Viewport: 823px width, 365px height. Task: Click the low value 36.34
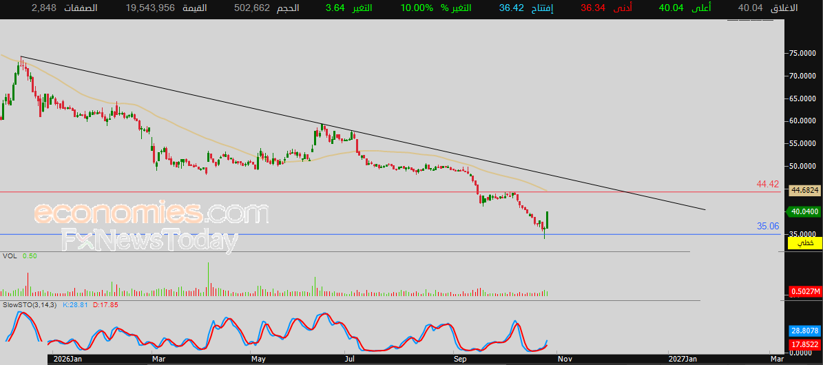(x=594, y=8)
